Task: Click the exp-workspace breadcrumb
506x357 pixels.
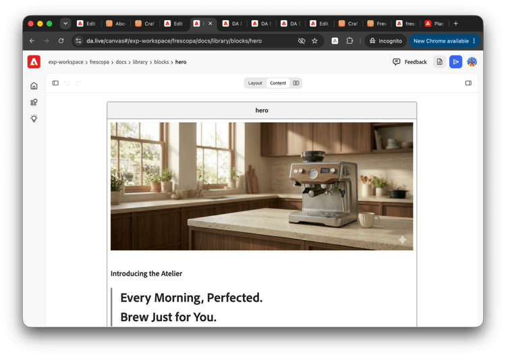Action: click(x=66, y=62)
